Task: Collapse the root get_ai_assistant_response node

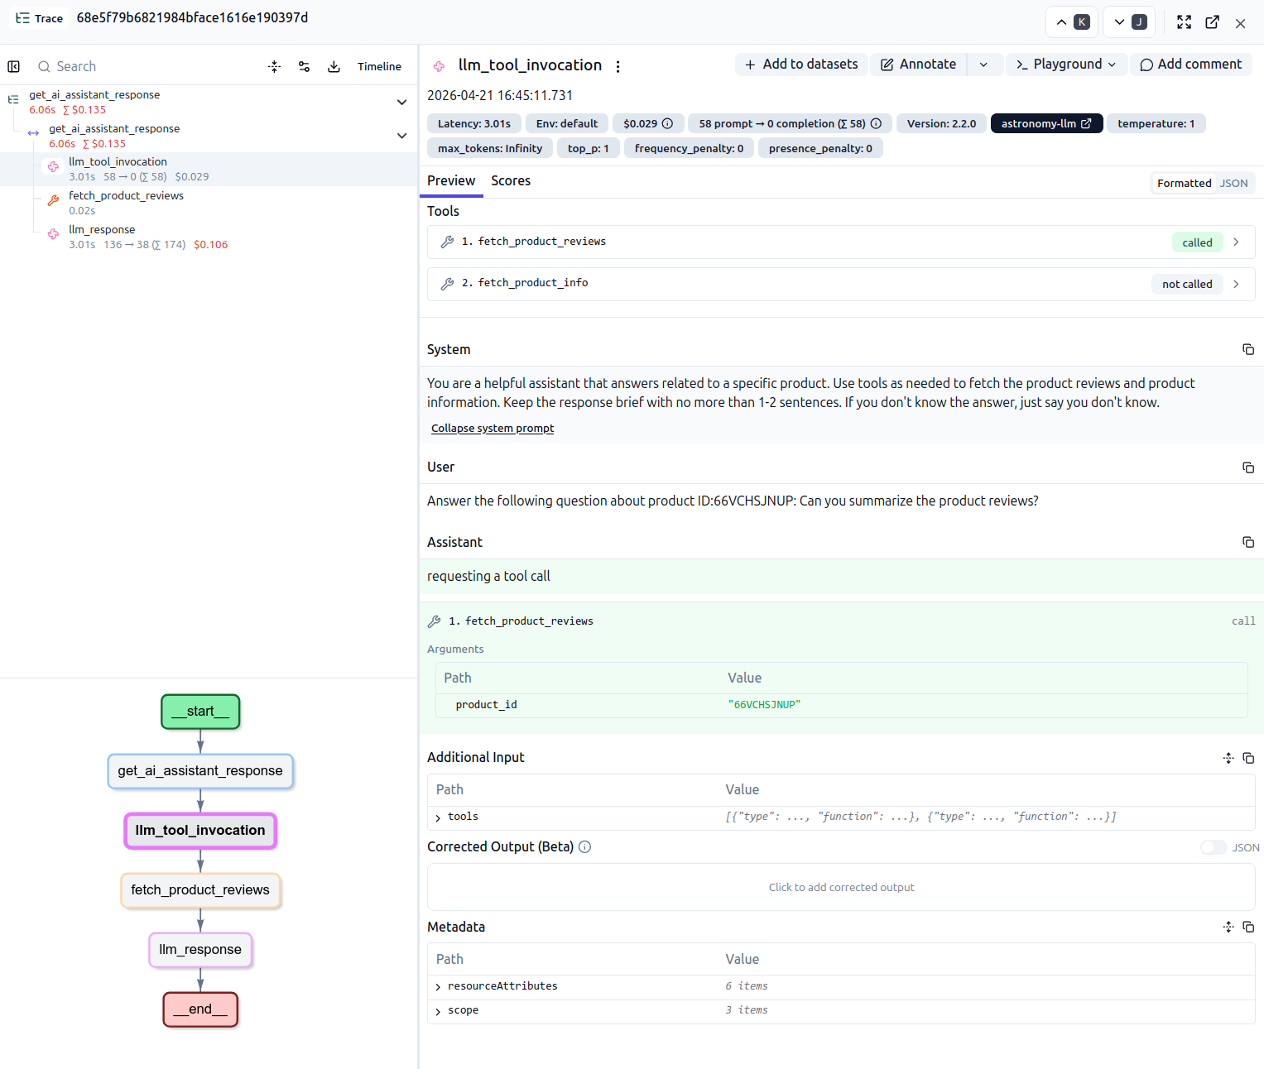Action: tap(401, 102)
